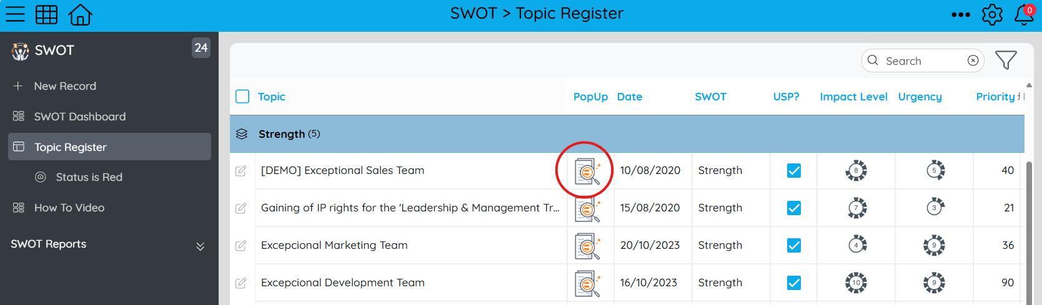1042x305 pixels.
Task: Click the Strength group layers icon
Action: [x=242, y=134]
